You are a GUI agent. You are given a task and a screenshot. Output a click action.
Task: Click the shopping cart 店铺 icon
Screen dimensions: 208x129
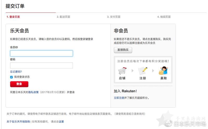pos(122,71)
